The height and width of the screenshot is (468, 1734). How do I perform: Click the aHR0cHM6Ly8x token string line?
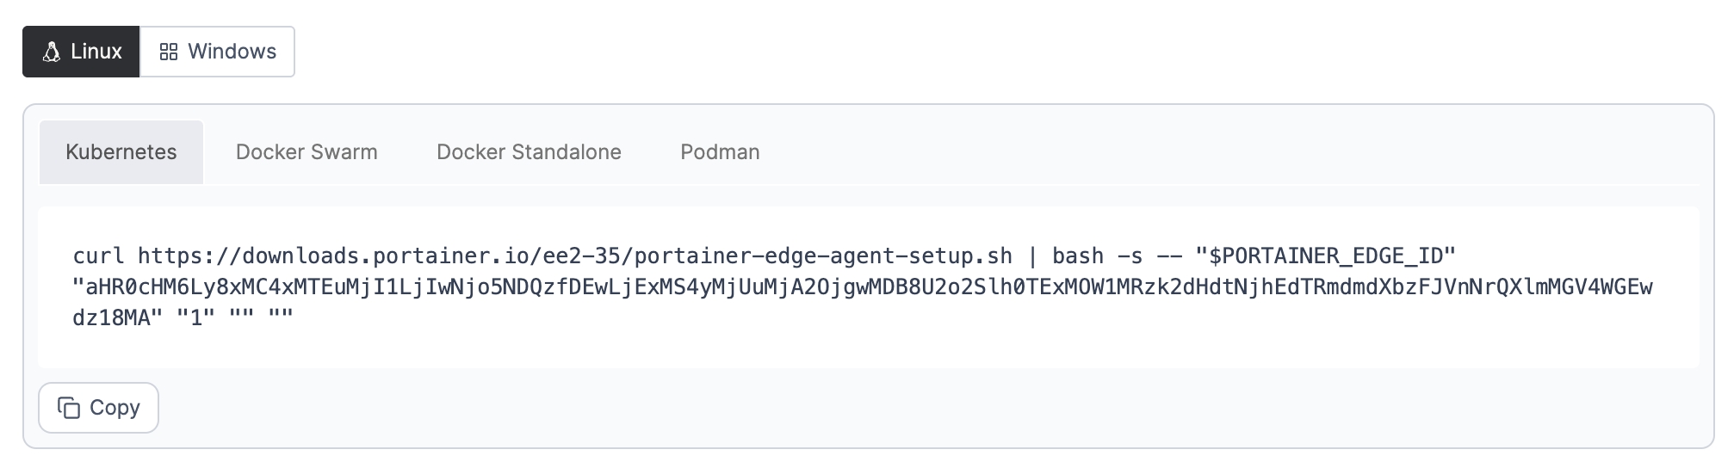coord(861,286)
